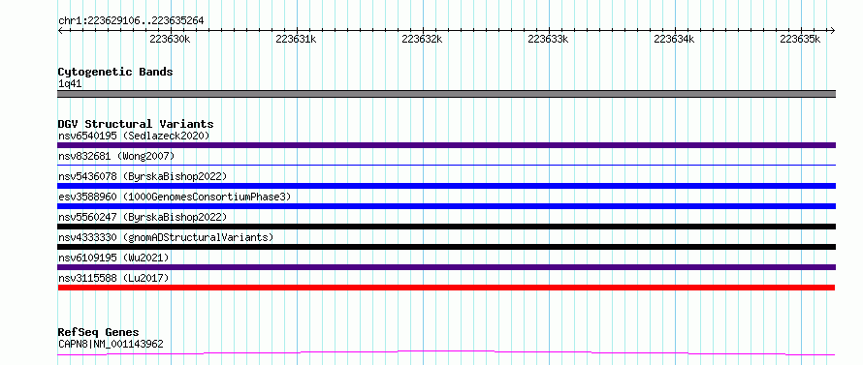The height and width of the screenshot is (365, 863).
Task: Click the 223635k ruler tick label
Action: tap(800, 39)
